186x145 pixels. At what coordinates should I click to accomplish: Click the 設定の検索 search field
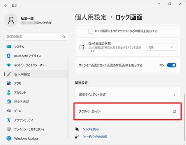[x=36, y=36]
